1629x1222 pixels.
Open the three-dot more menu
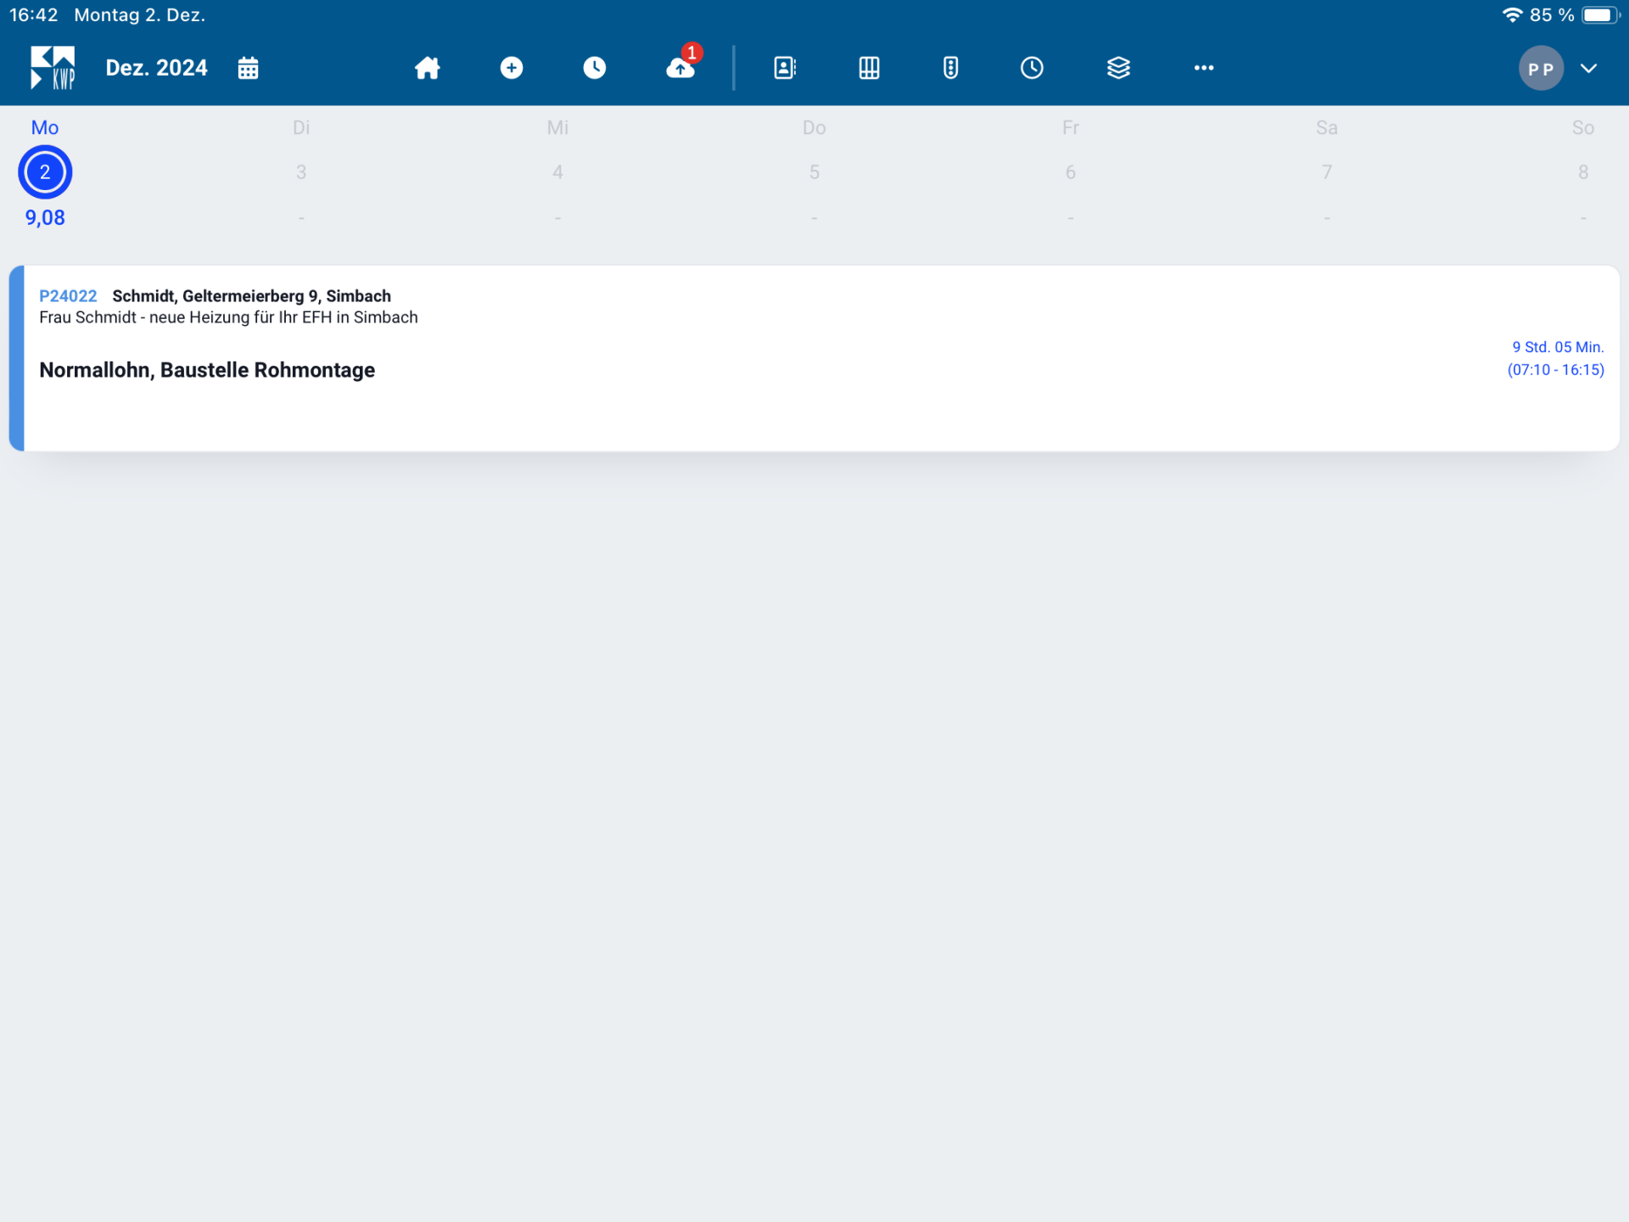pyautogui.click(x=1204, y=68)
